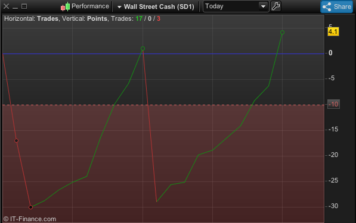356x223 pixels.
Task: Click the Performance candlestick icon
Action: (65, 7)
